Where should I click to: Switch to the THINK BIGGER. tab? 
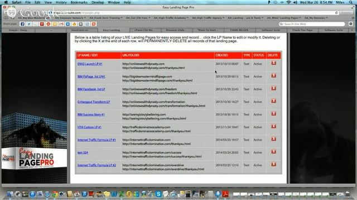pyautogui.click(x=239, y=30)
